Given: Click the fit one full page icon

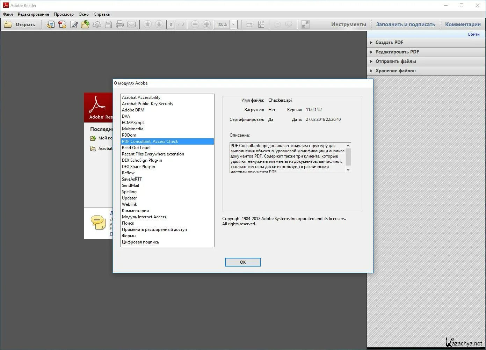Looking at the screenshot, I should 261,24.
